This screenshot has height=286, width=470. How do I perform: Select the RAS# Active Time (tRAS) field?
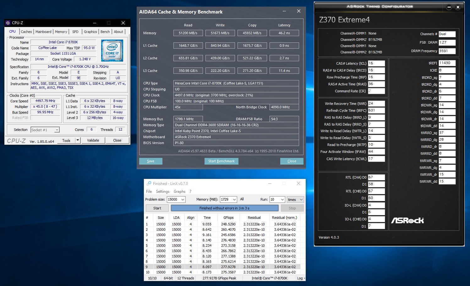click(376, 84)
